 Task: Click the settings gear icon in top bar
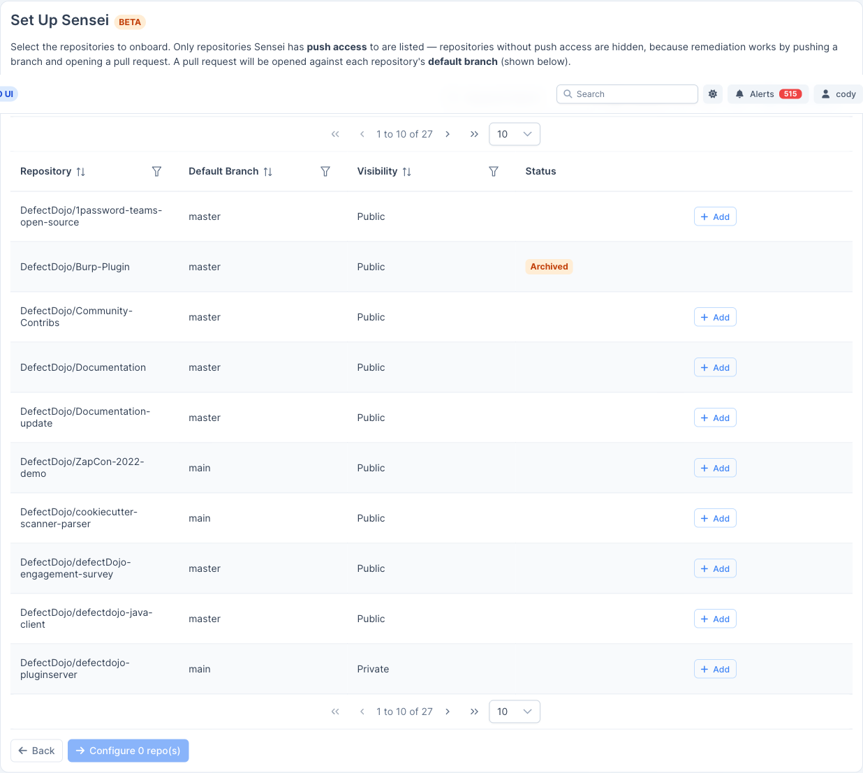713,94
